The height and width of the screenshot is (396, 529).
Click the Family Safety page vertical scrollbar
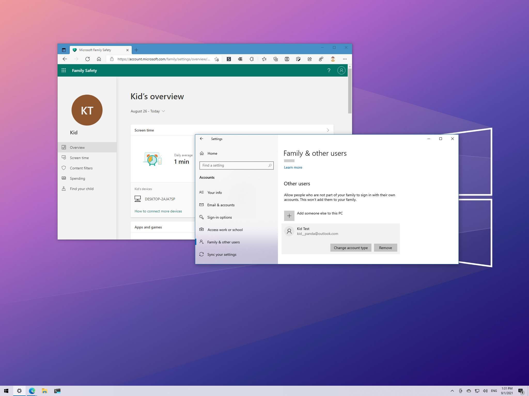point(350,90)
